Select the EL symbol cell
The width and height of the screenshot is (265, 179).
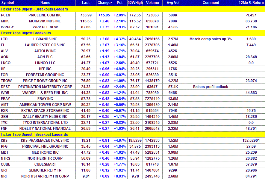click(7, 45)
